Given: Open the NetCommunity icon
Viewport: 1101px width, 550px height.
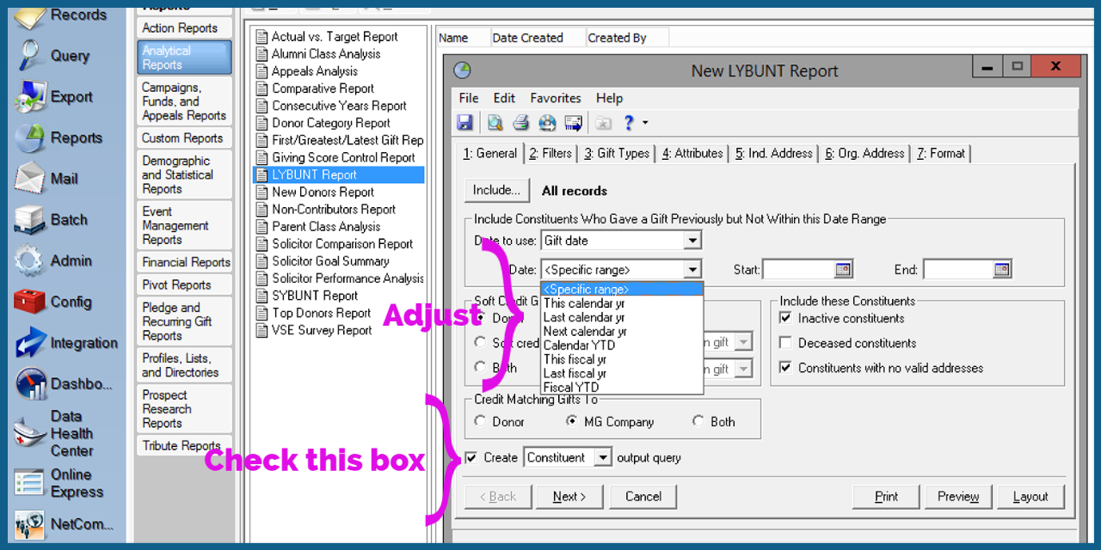Looking at the screenshot, I should pyautogui.click(x=30, y=524).
